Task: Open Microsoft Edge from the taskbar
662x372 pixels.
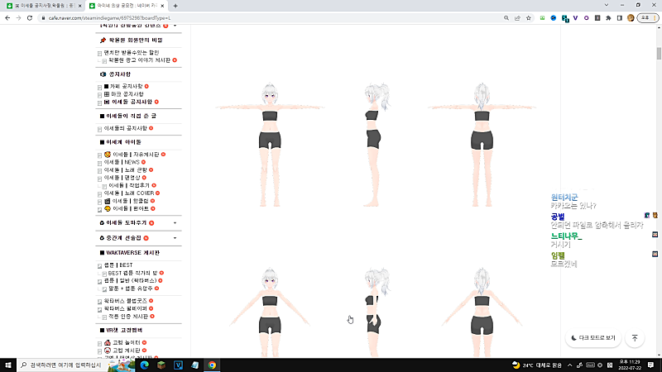Action: click(x=143, y=365)
